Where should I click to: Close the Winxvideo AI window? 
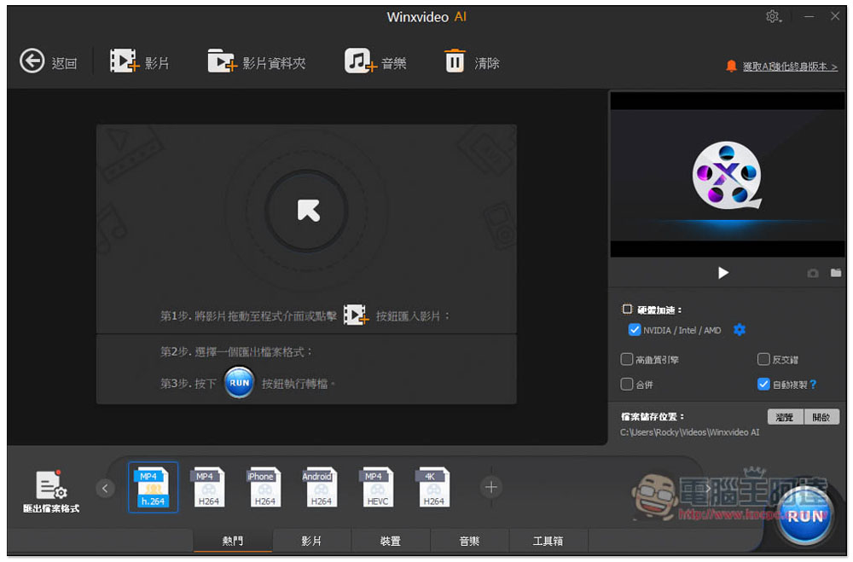click(835, 17)
